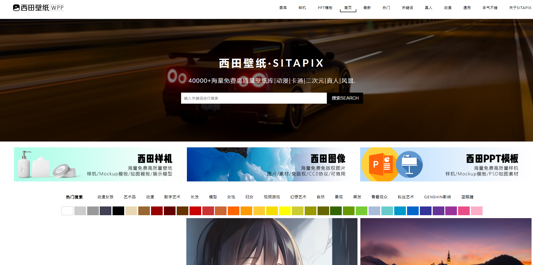Viewport: 533px width, 265px height.
Task: Open the anime girl wallpaper thumbnail
Action: tap(272, 241)
